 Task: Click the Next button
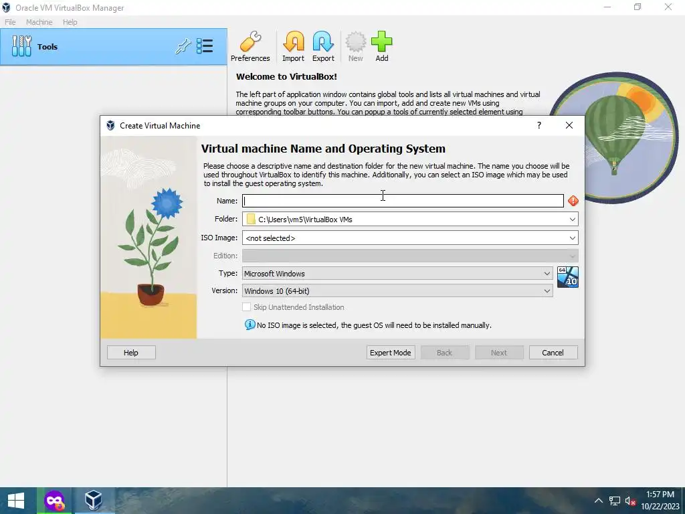499,353
